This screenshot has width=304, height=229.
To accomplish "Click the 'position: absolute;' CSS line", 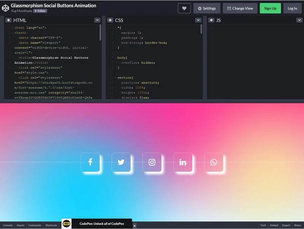I will [140, 83].
